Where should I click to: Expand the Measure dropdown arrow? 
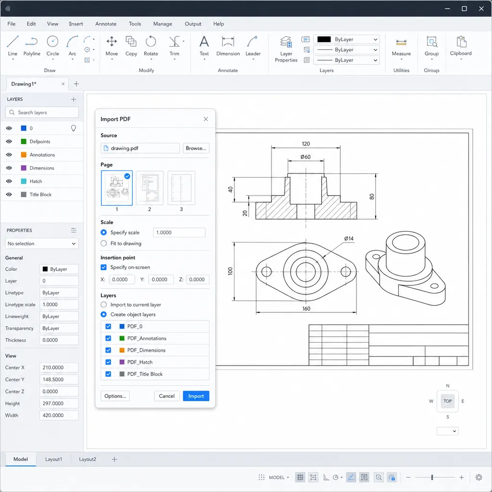[401, 59]
